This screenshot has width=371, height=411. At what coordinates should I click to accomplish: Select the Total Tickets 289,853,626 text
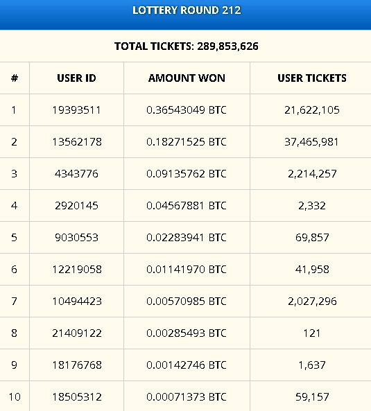[187, 46]
